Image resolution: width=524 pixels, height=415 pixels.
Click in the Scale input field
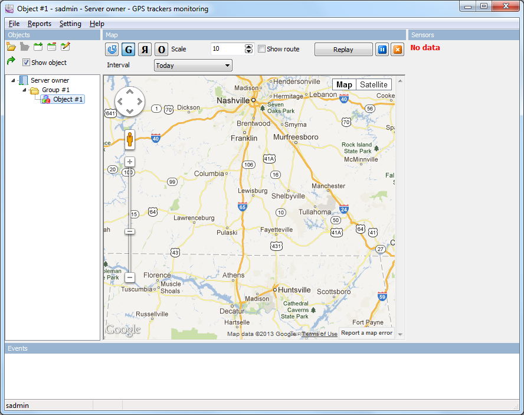click(228, 49)
